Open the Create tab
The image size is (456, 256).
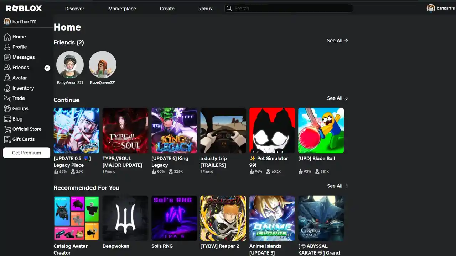coord(167,8)
